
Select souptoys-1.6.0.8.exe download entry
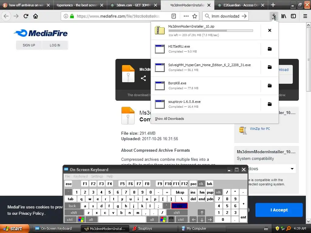click(x=206, y=104)
